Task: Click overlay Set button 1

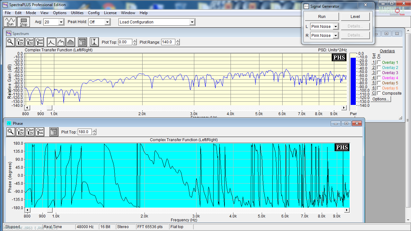Action: [x=373, y=62]
